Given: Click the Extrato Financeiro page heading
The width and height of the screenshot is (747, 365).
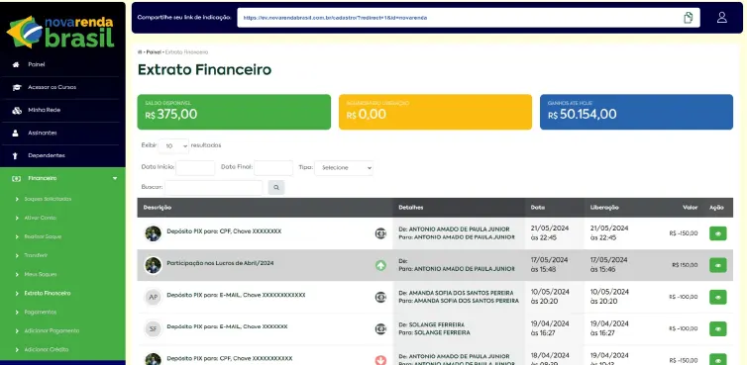Looking at the screenshot, I should (x=204, y=70).
